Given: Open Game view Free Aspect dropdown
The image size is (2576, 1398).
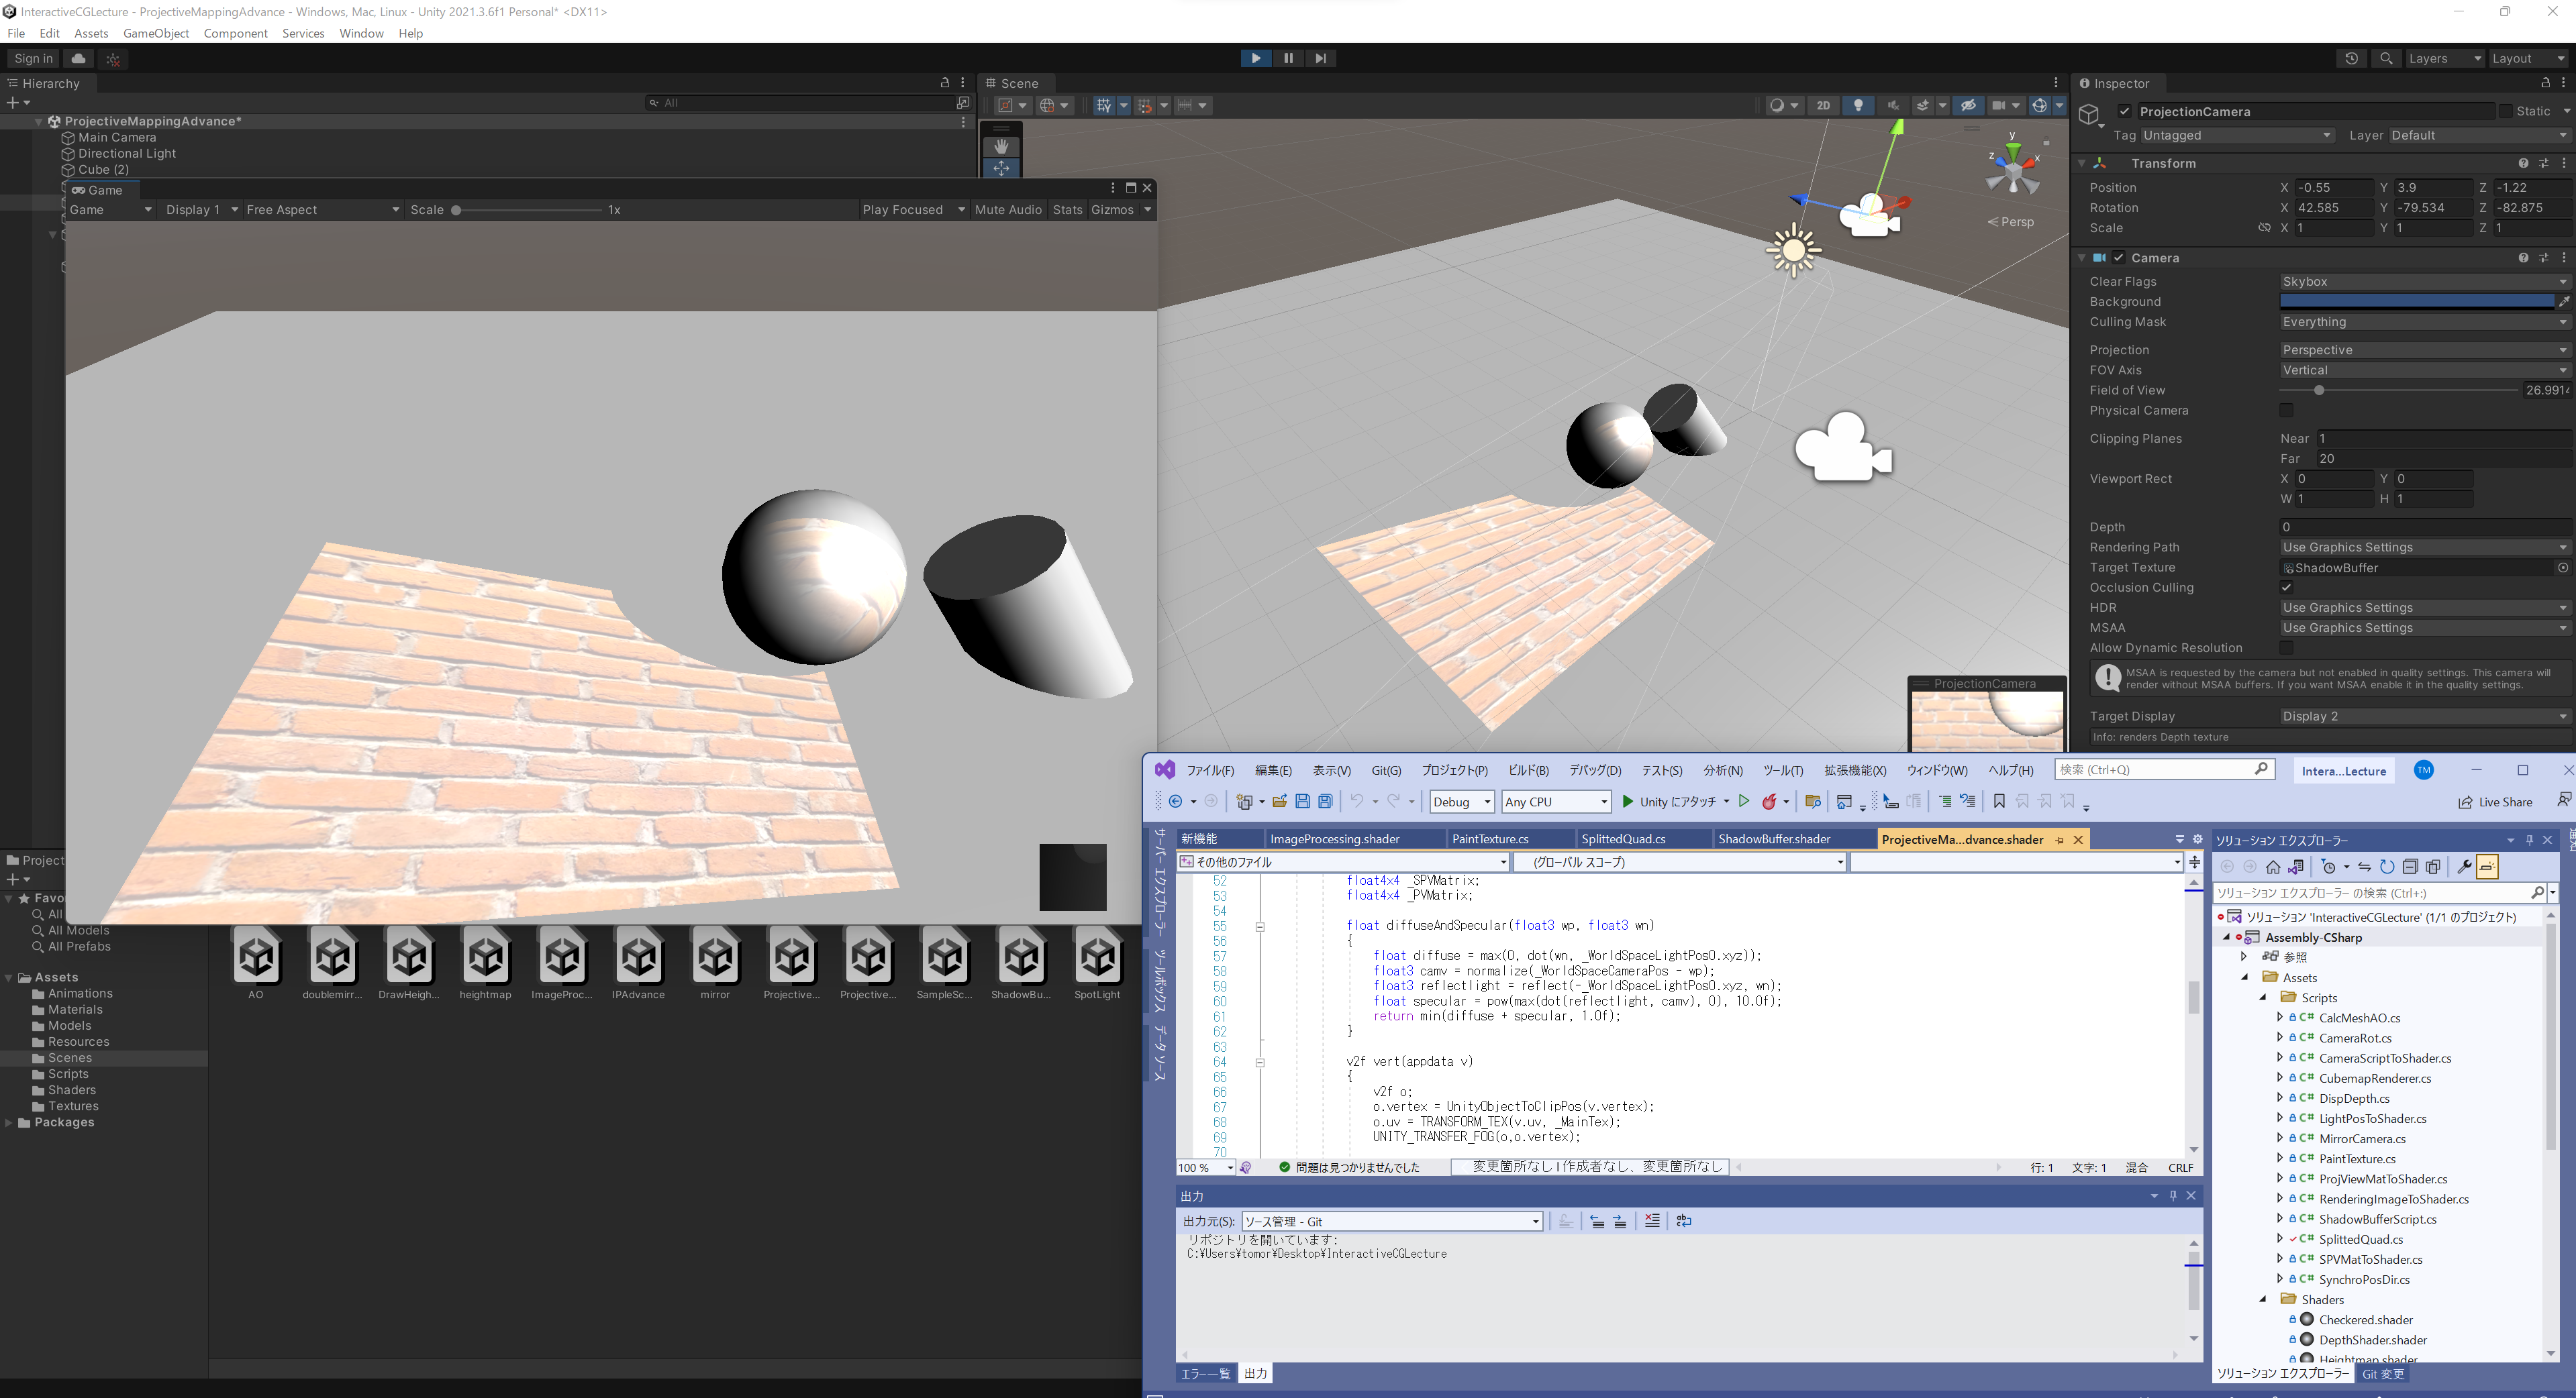Looking at the screenshot, I should pos(322,210).
